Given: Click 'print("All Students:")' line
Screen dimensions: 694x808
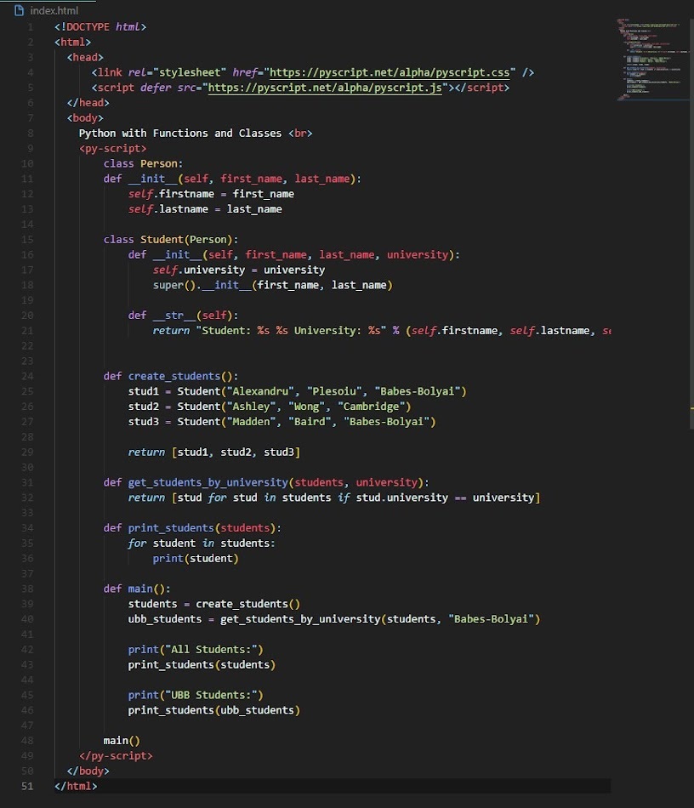Looking at the screenshot, I should (196, 650).
